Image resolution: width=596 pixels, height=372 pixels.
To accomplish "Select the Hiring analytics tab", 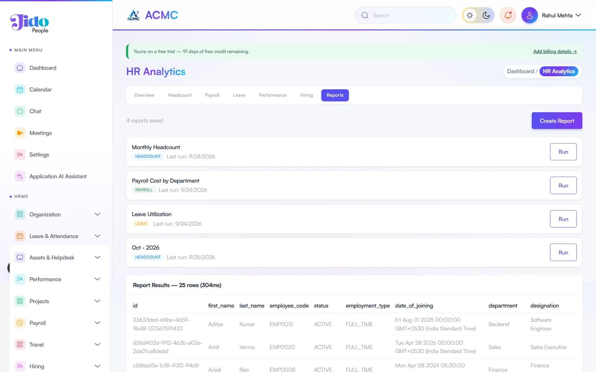I will 307,95.
